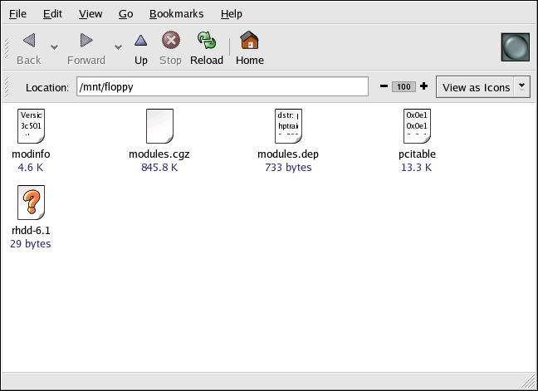The height and width of the screenshot is (391, 538).
Task: Zoom out with the minus button
Action: pyautogui.click(x=384, y=86)
